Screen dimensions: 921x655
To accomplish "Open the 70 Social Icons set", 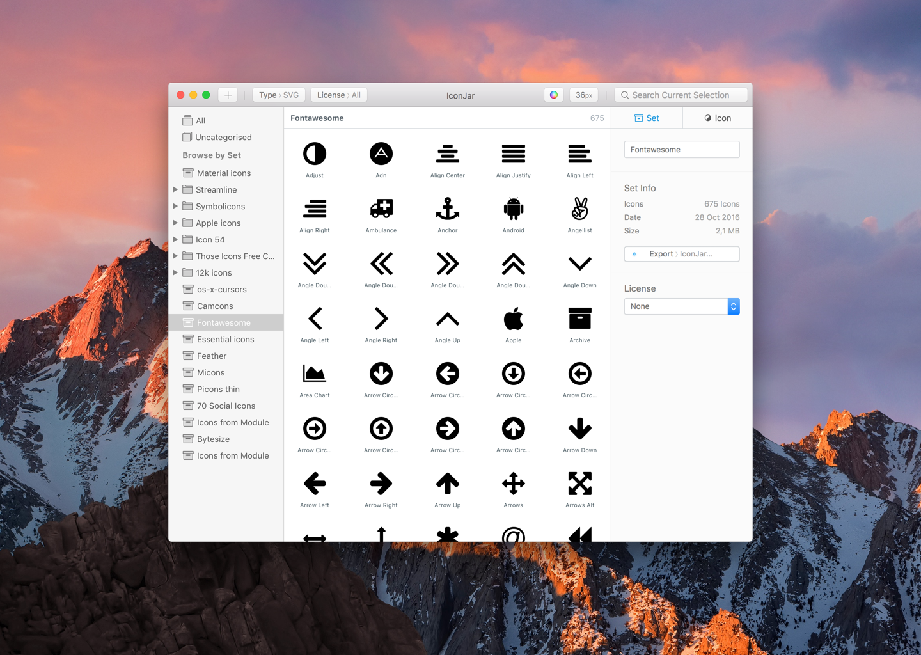I will pos(226,406).
